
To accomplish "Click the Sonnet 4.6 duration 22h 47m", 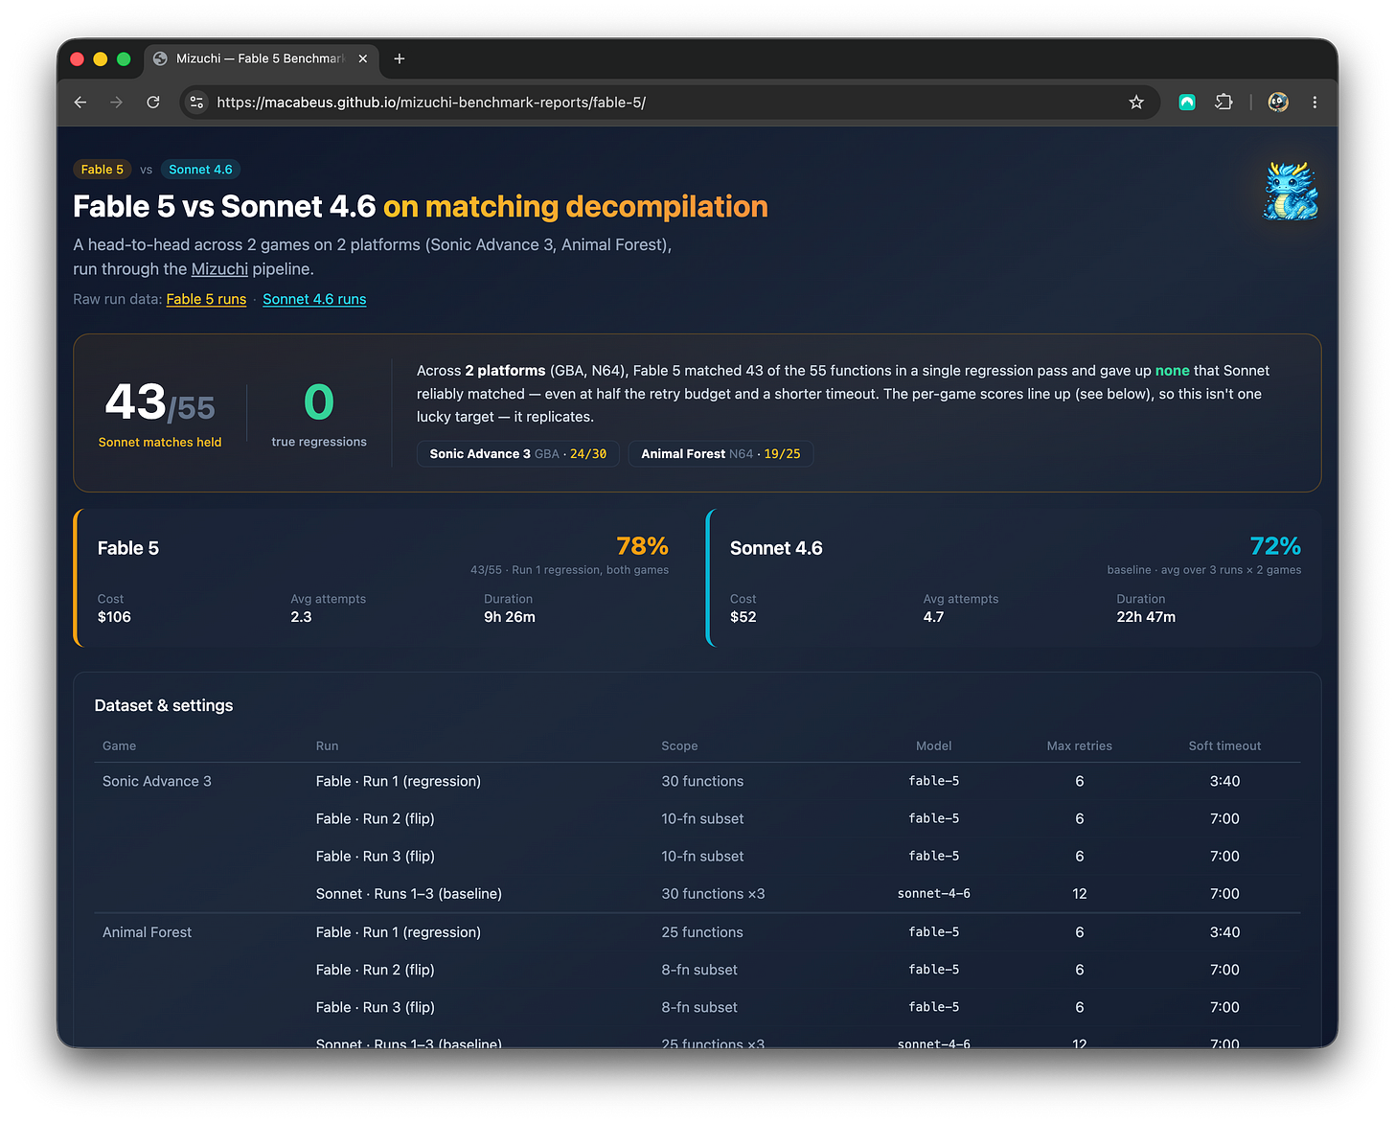I will tap(1146, 617).
